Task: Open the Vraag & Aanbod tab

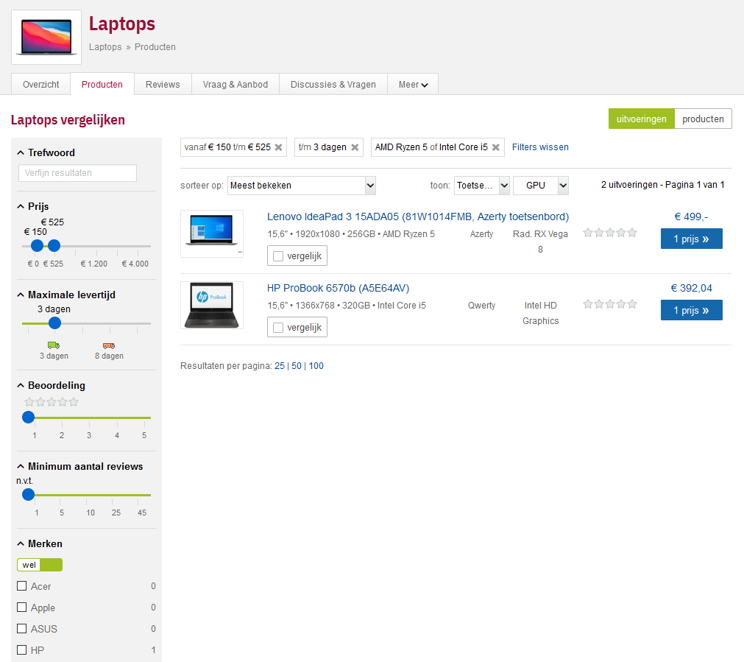Action: pyautogui.click(x=235, y=85)
